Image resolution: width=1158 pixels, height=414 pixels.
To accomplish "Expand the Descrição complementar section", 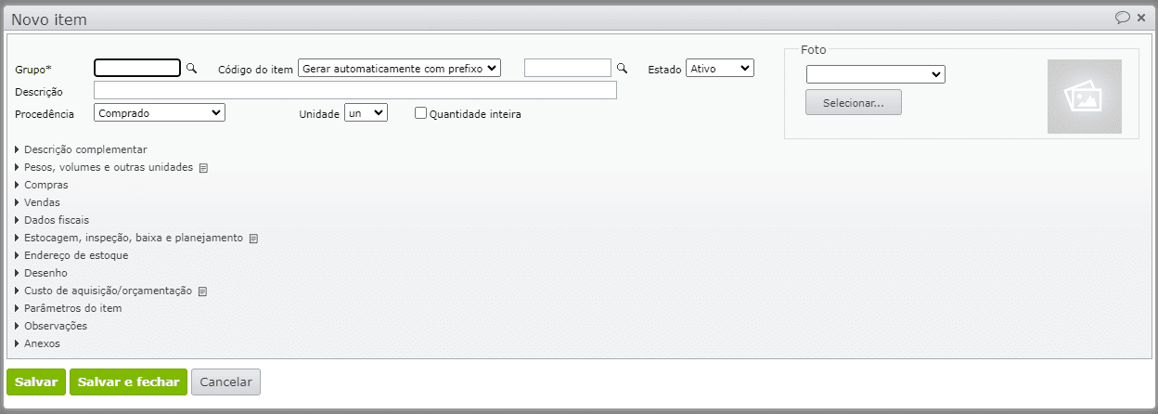I will pos(82,149).
